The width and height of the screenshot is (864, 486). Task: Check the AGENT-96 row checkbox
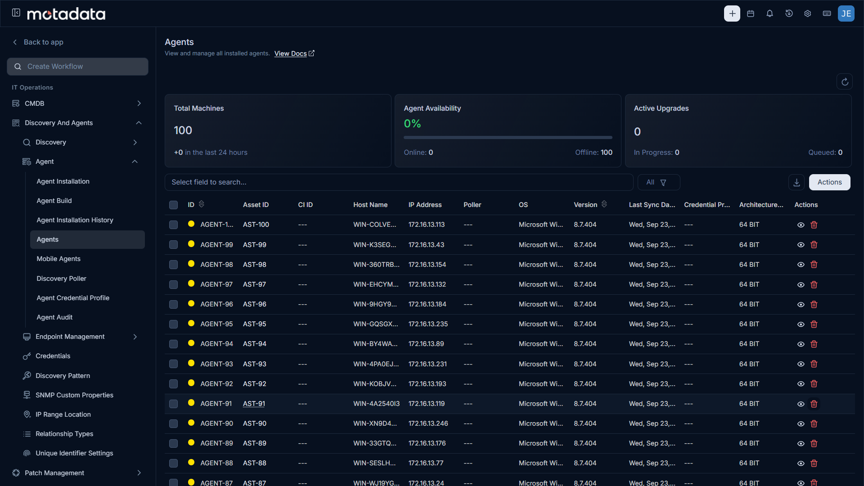pyautogui.click(x=173, y=304)
